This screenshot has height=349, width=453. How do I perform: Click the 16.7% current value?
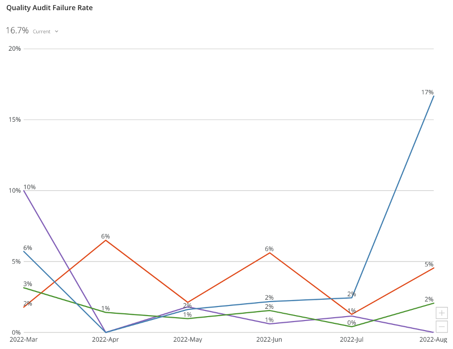(17, 31)
